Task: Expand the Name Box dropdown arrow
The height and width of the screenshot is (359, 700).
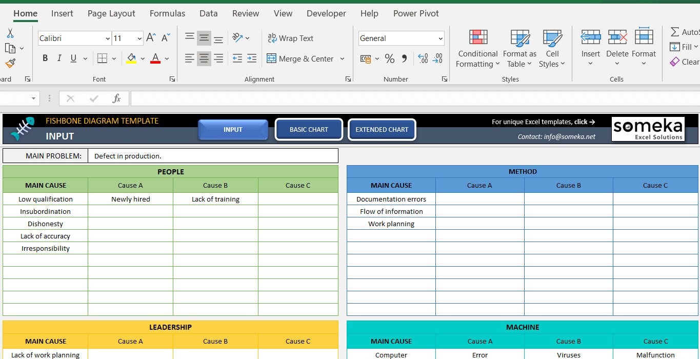Action: pos(34,98)
